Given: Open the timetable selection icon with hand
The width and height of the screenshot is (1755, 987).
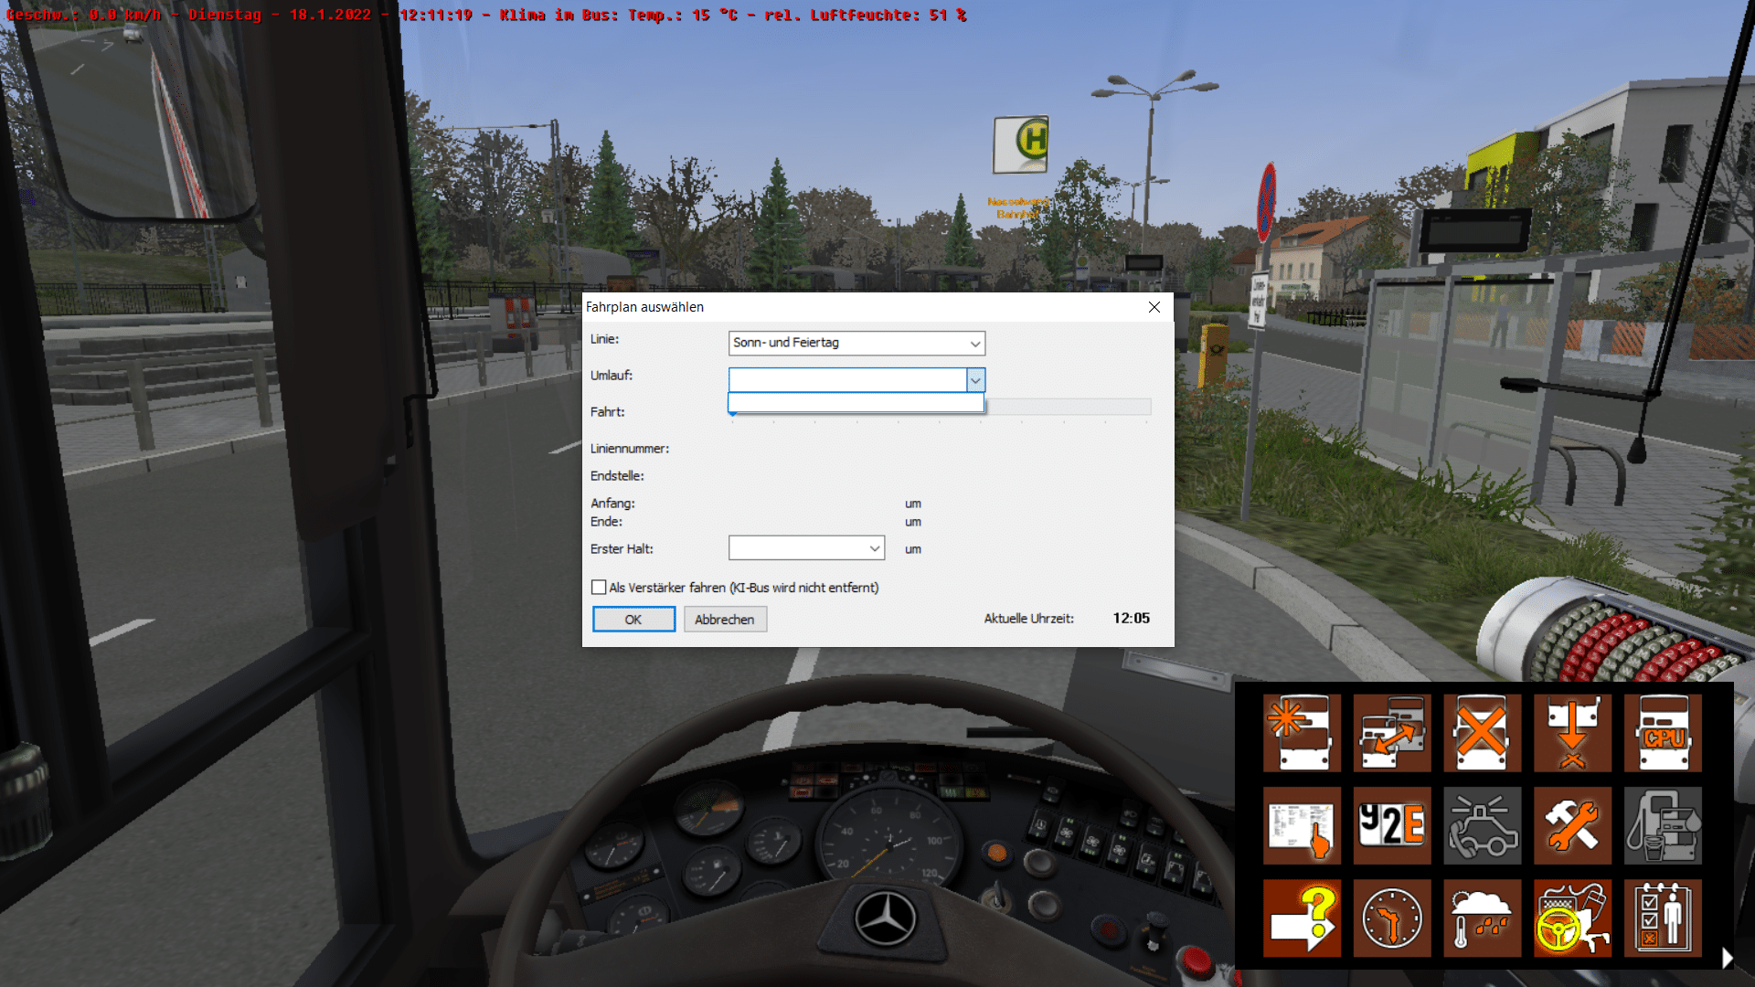Looking at the screenshot, I should pos(1302,825).
